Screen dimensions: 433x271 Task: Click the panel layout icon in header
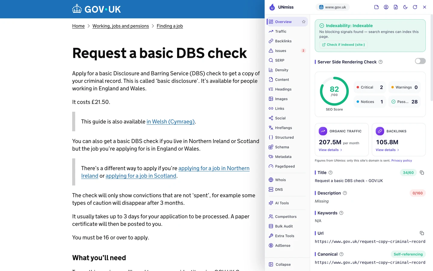[376, 7]
